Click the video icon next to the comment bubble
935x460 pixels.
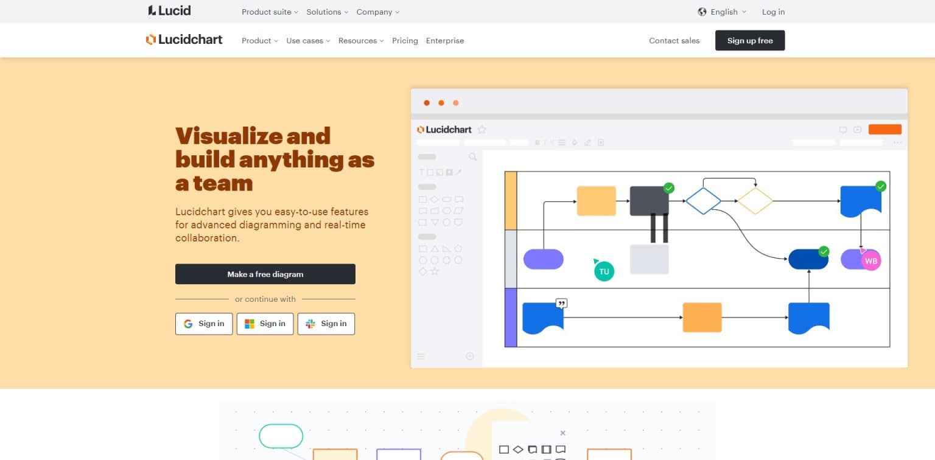pyautogui.click(x=857, y=130)
